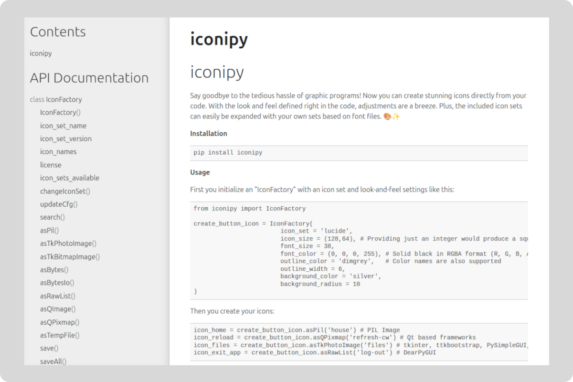This screenshot has width=573, height=382.
Task: Open icon_sets_available in the contents
Action: [x=70, y=178]
